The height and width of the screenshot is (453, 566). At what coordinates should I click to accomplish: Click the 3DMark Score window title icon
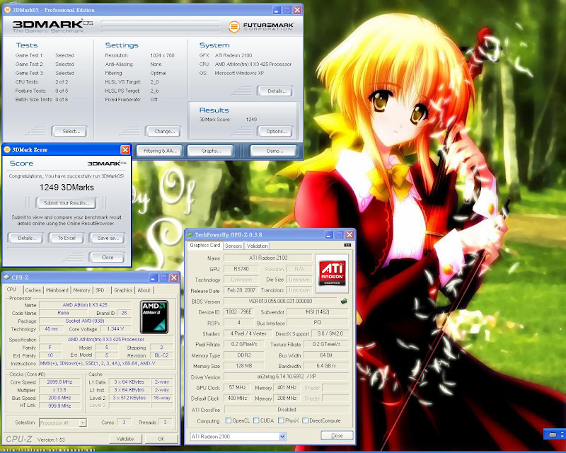[x=7, y=149]
